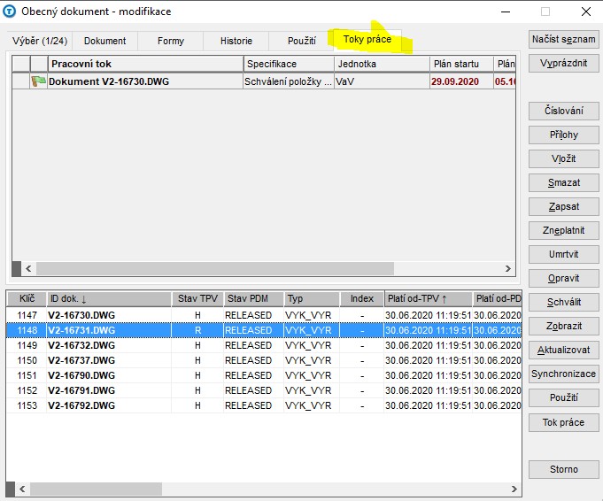Click the upper grid's horizontal scrollbar thumb
603x501 pixels.
coord(215,268)
